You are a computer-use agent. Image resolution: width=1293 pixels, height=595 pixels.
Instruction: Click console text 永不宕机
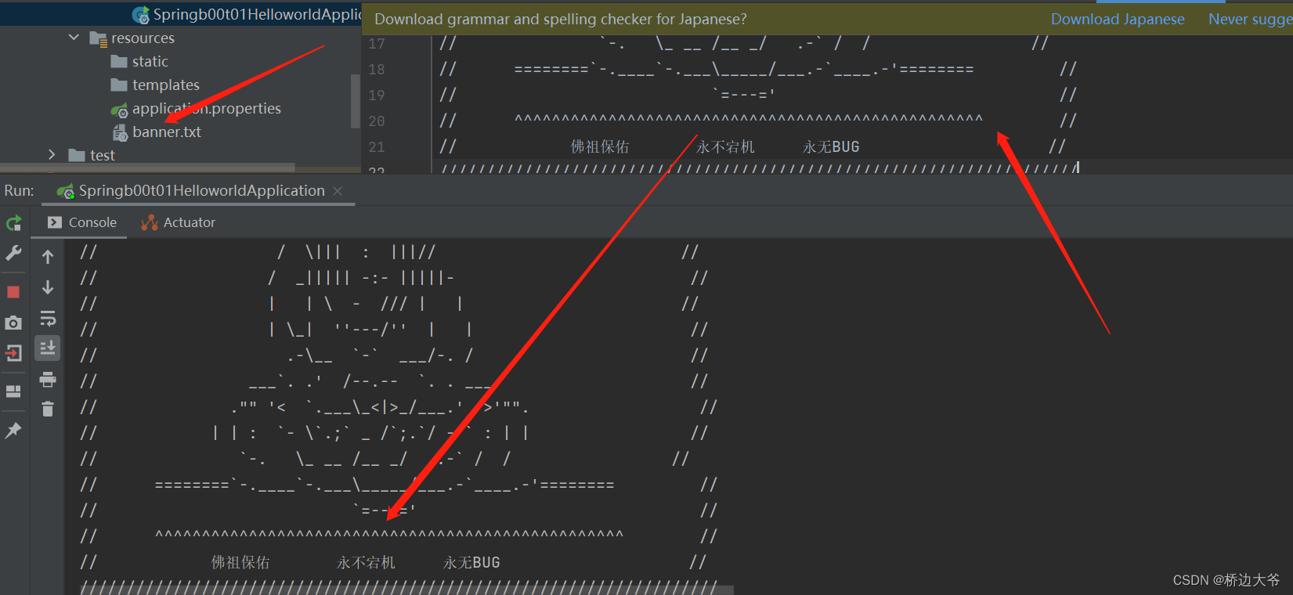click(x=366, y=562)
